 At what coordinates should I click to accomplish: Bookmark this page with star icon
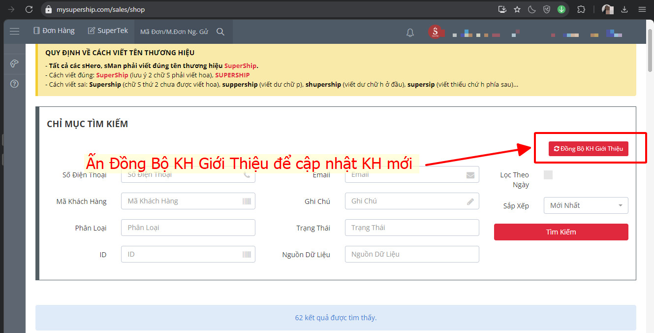517,9
